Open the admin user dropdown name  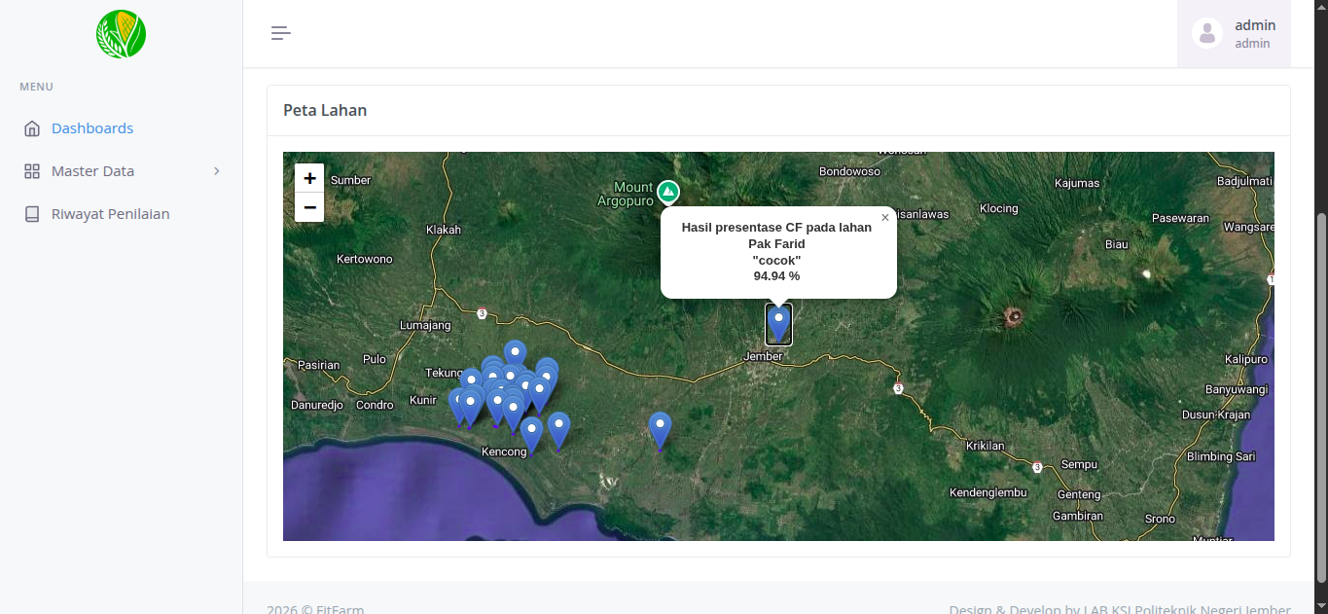[1254, 25]
